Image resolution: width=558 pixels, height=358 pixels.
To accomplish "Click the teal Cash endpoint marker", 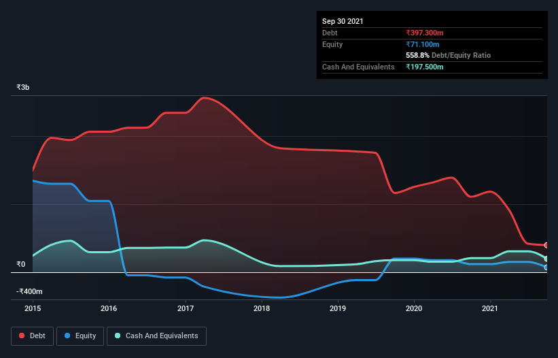I will click(x=546, y=259).
